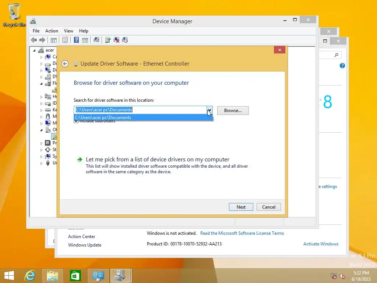Screen dimensions: 377x283
Task: Click the Forward arrow in Device Manager toolbar
Action: point(42,40)
